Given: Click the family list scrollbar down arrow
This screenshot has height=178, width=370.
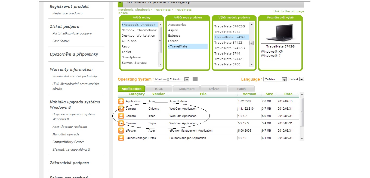Looking at the screenshot, I should pyautogui.click(x=160, y=64).
